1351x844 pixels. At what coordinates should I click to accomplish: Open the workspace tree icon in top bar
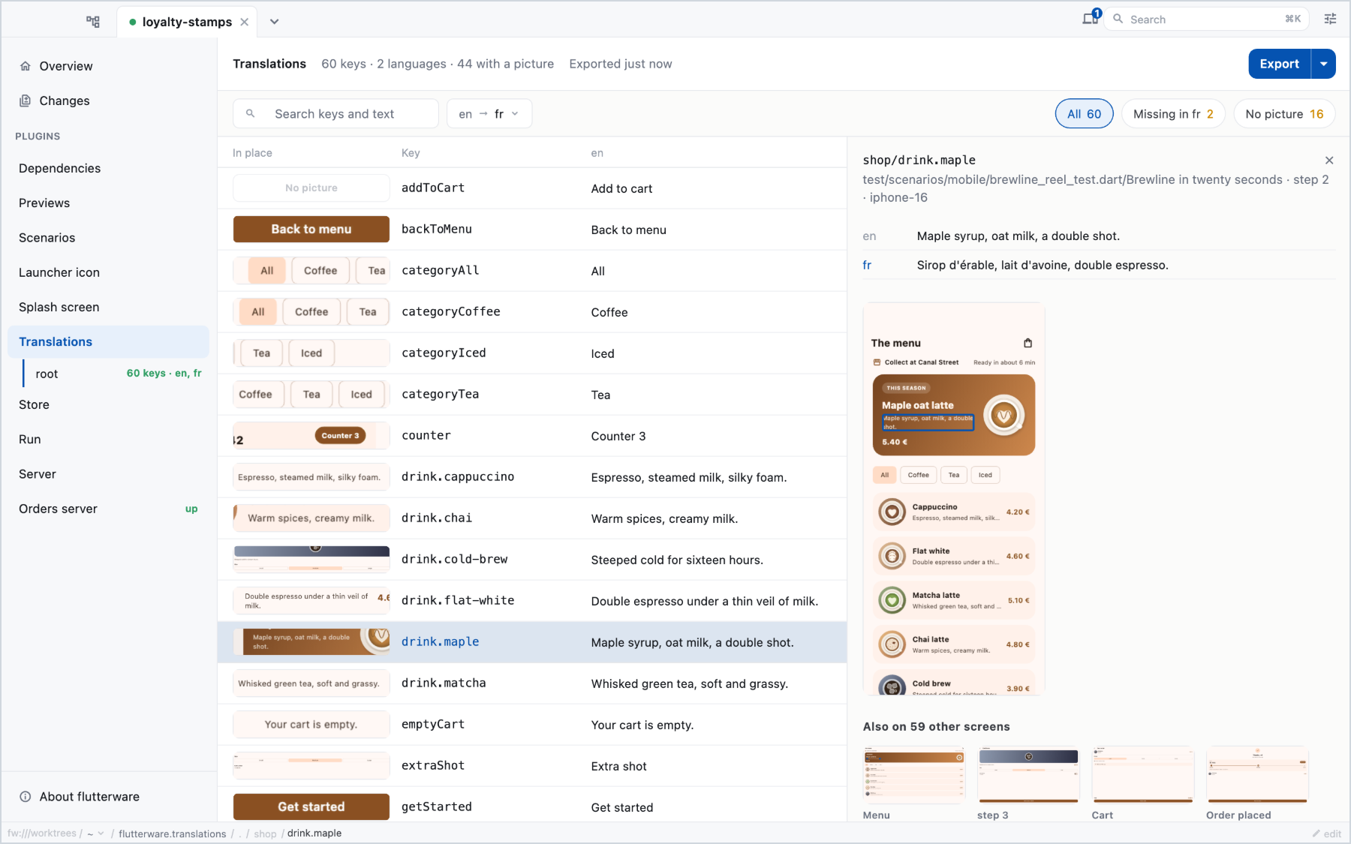coord(93,22)
